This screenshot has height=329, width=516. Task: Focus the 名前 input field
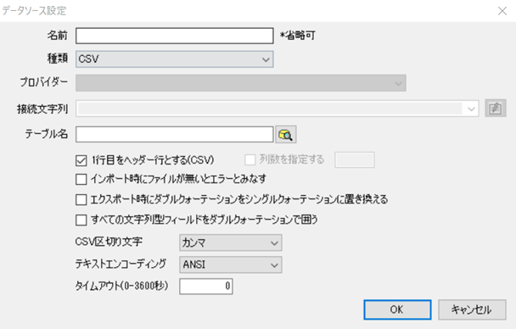175,36
